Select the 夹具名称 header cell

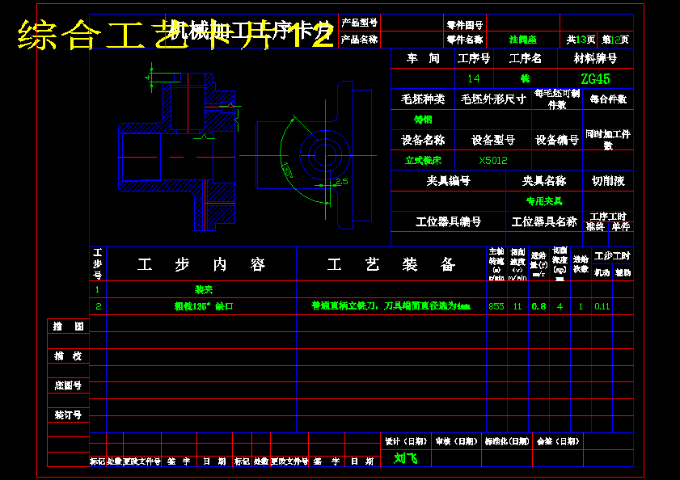[x=544, y=181]
